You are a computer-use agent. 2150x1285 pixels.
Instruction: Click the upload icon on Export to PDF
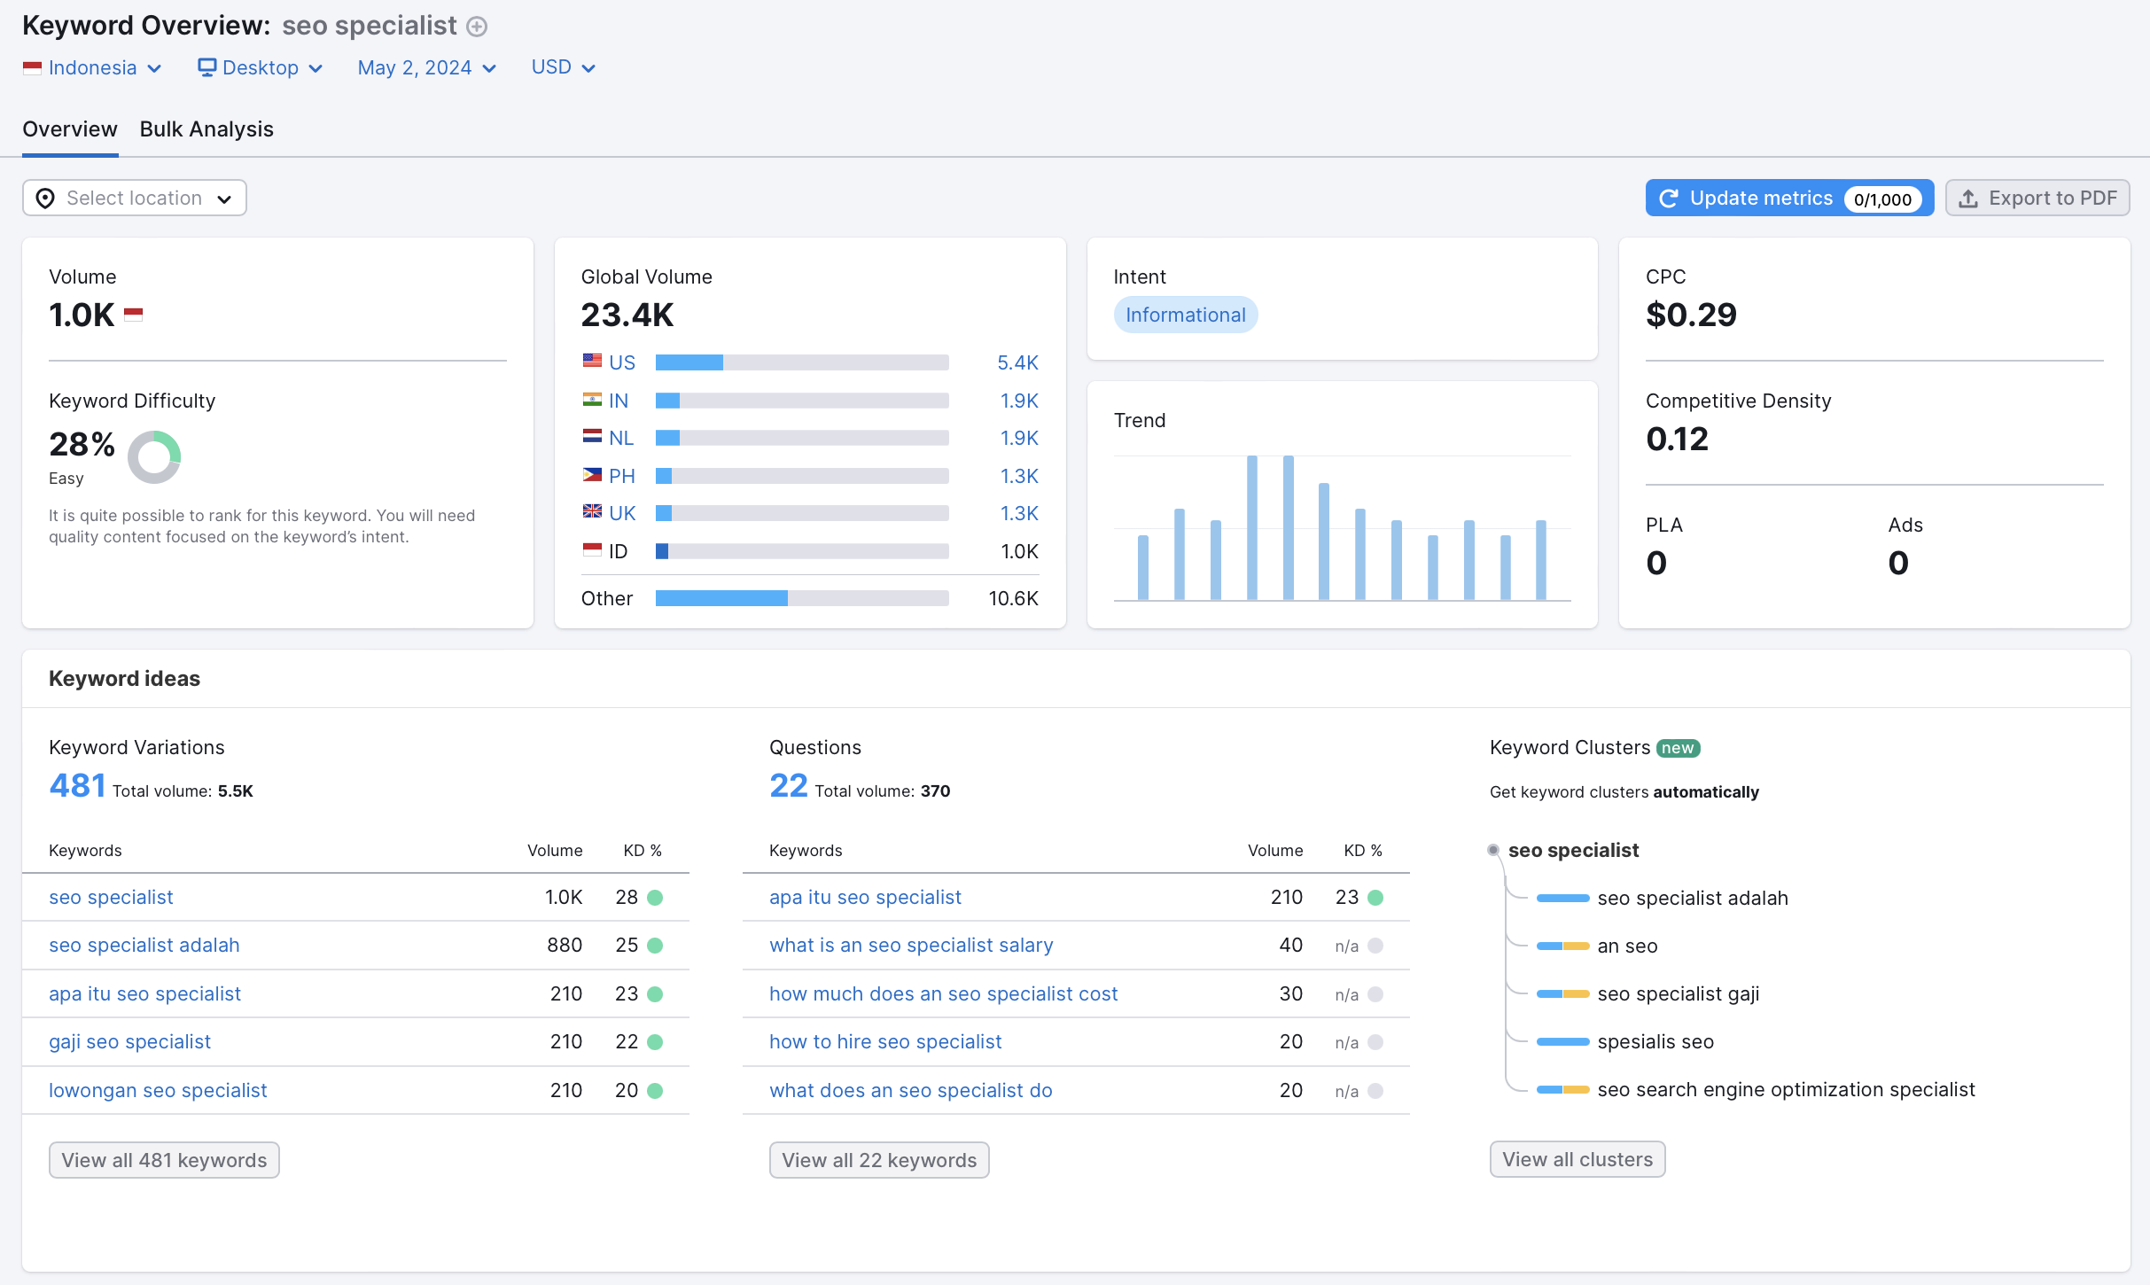click(1968, 199)
